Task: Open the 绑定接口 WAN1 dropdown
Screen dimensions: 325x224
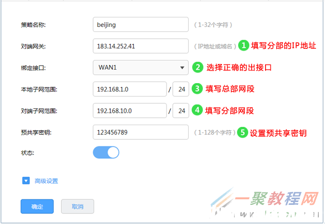Action: (x=141, y=67)
